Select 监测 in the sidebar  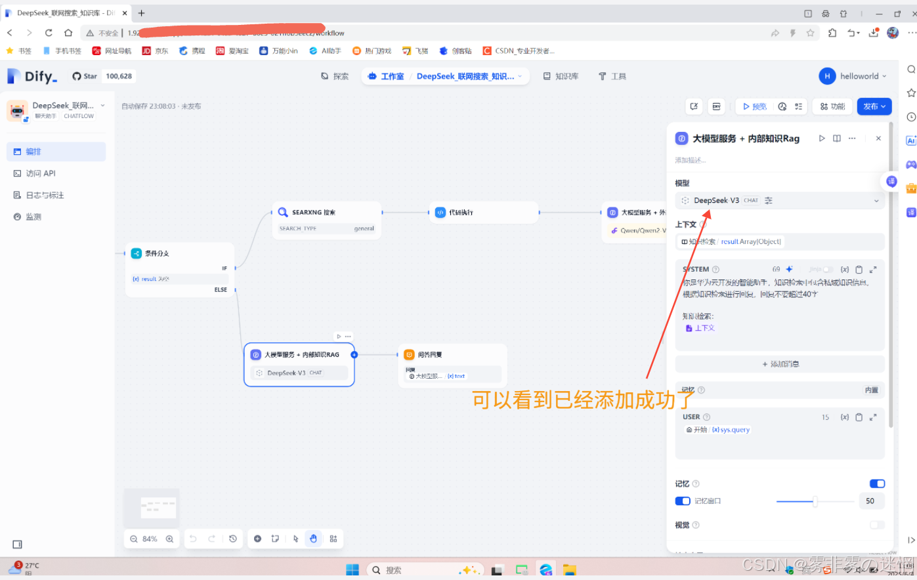click(x=56, y=217)
